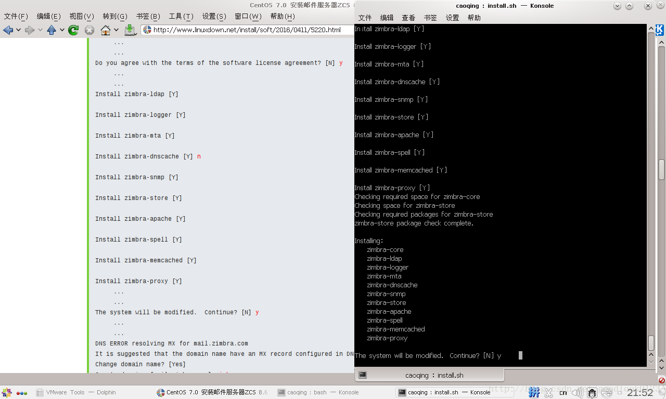The image size is (666, 399).
Task: Open the 编辑(E) menu in the browser
Action: tap(49, 17)
